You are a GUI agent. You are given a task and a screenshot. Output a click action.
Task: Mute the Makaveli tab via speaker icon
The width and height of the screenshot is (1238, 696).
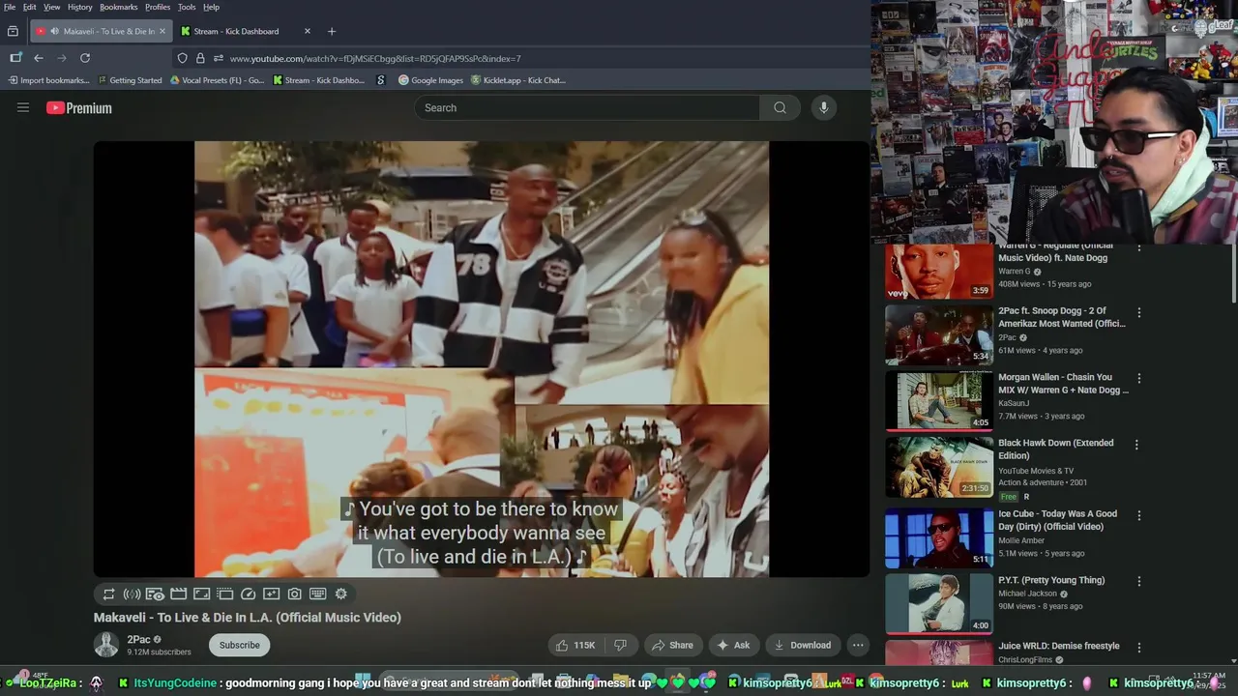(53, 31)
